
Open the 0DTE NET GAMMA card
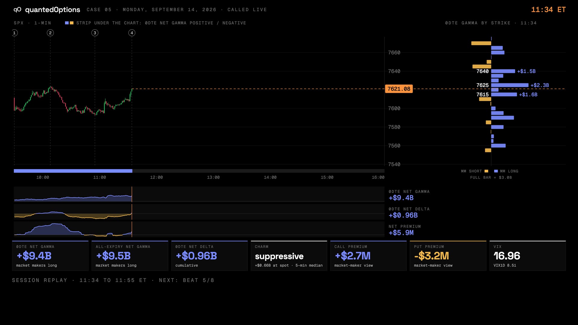pos(50,256)
